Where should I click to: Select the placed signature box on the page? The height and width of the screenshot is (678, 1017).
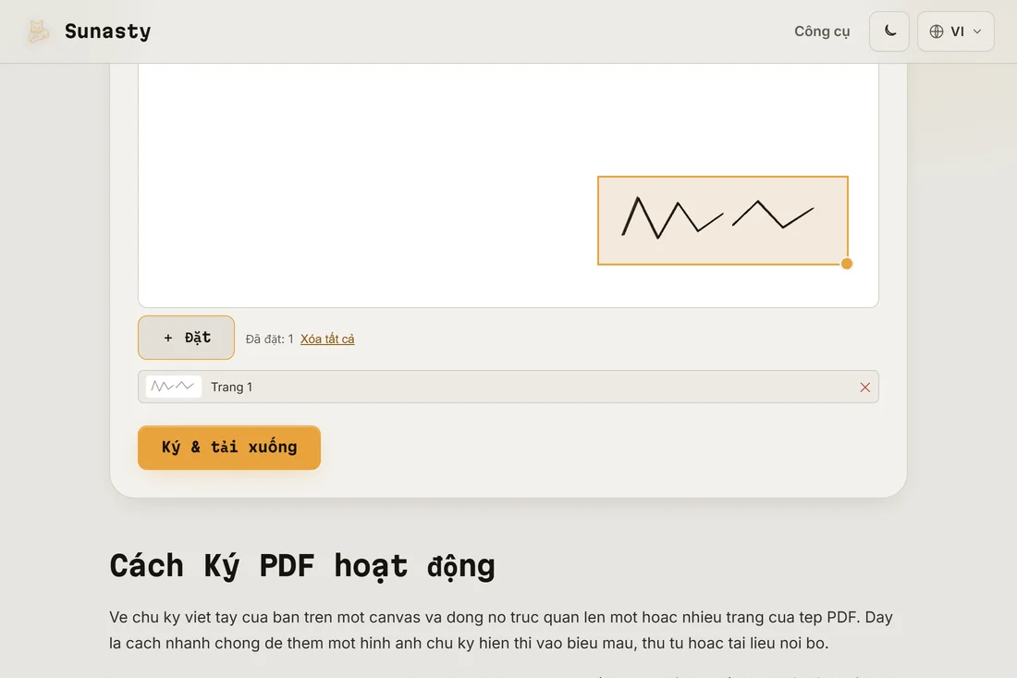pos(723,220)
